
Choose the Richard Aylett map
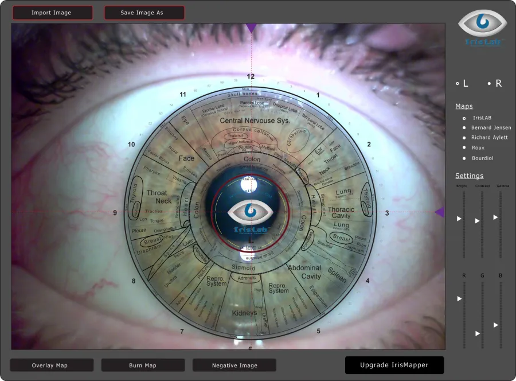tap(485, 138)
